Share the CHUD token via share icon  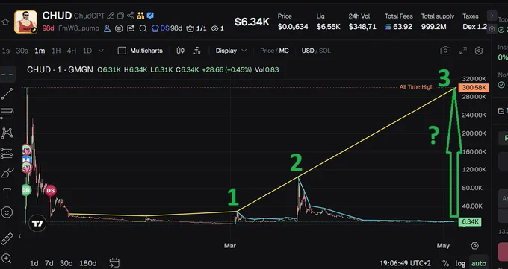(x=130, y=16)
